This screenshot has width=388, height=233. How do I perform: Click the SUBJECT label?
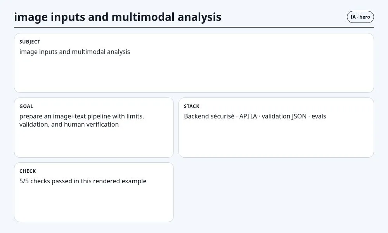[x=30, y=42]
